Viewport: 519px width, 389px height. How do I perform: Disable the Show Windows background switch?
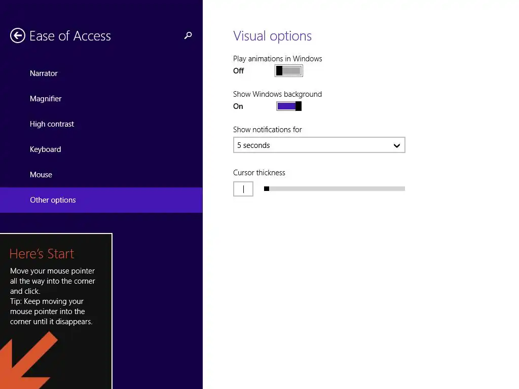tap(288, 106)
